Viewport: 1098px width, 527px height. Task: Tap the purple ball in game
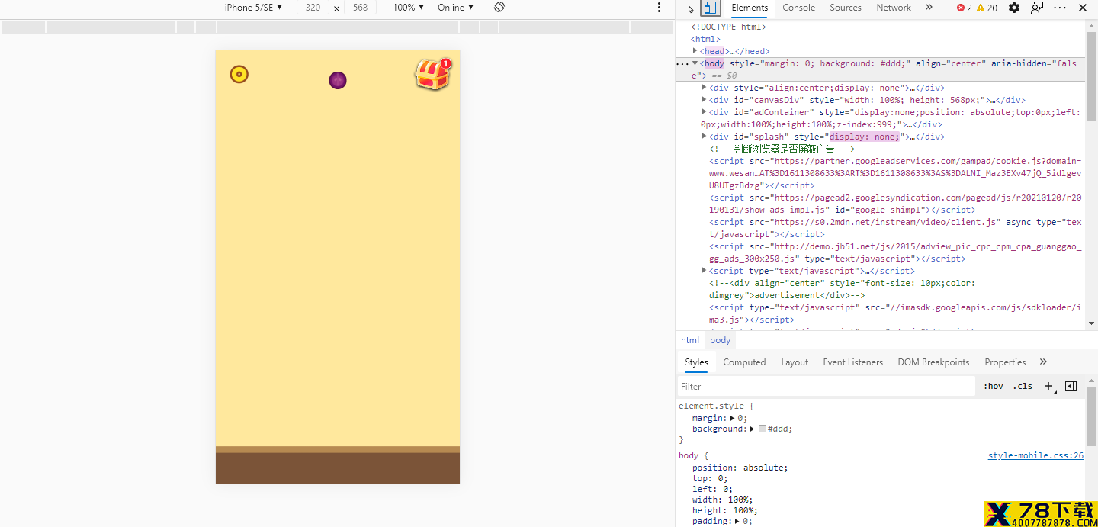point(338,80)
